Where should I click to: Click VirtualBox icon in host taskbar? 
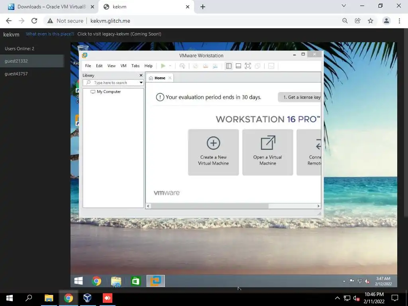(87, 298)
